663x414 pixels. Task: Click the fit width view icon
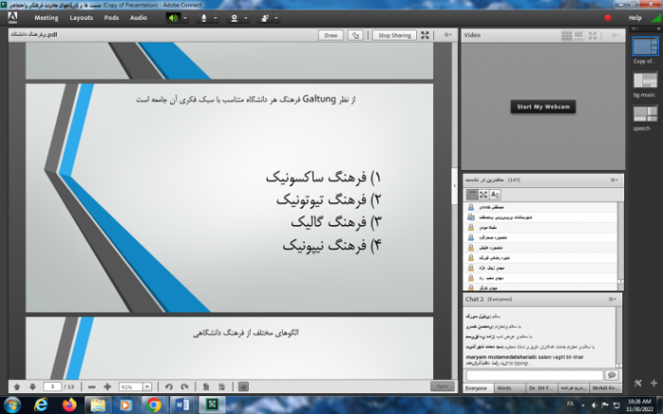point(221,387)
